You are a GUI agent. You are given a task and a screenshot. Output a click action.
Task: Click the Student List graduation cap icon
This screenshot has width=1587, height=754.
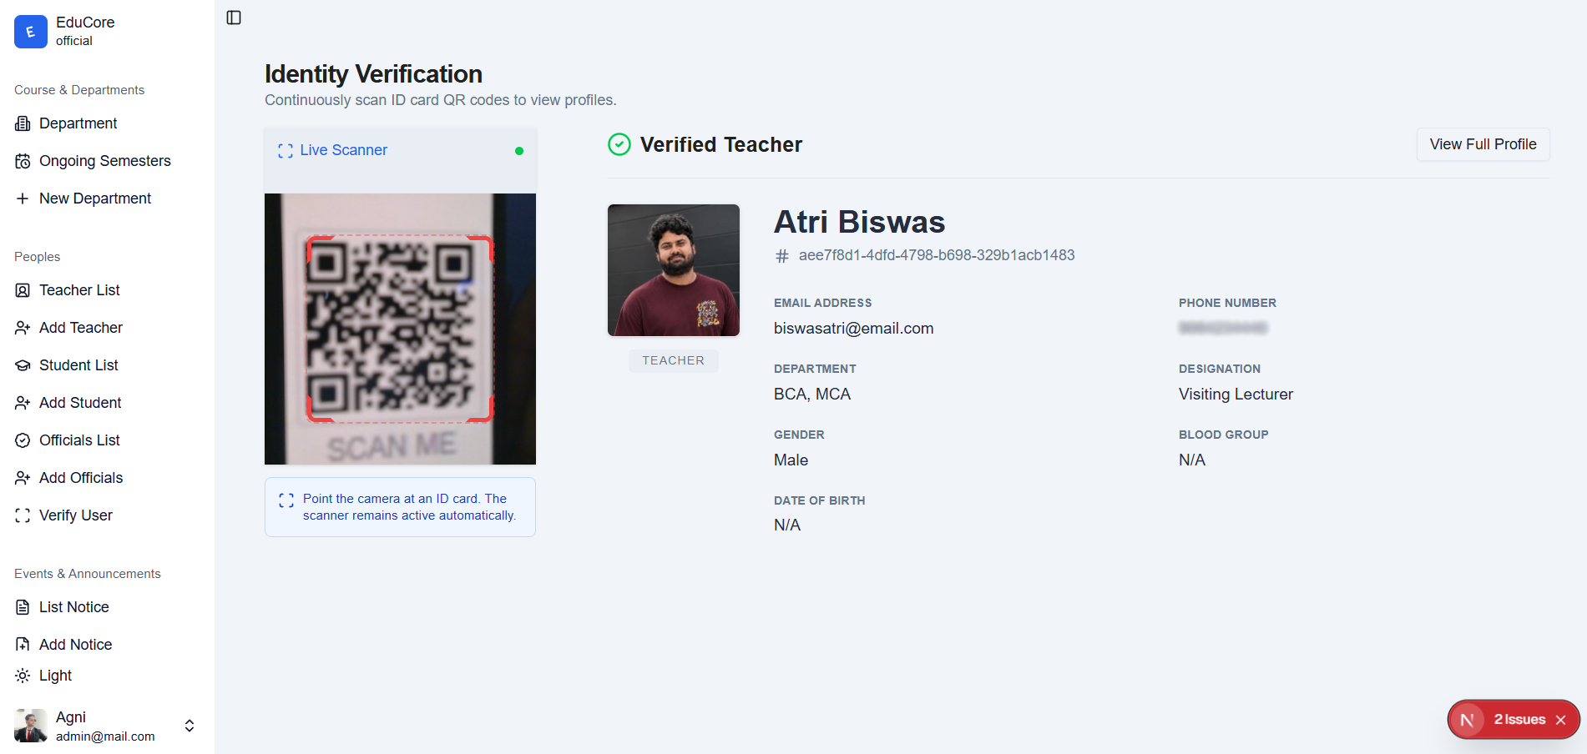(23, 365)
